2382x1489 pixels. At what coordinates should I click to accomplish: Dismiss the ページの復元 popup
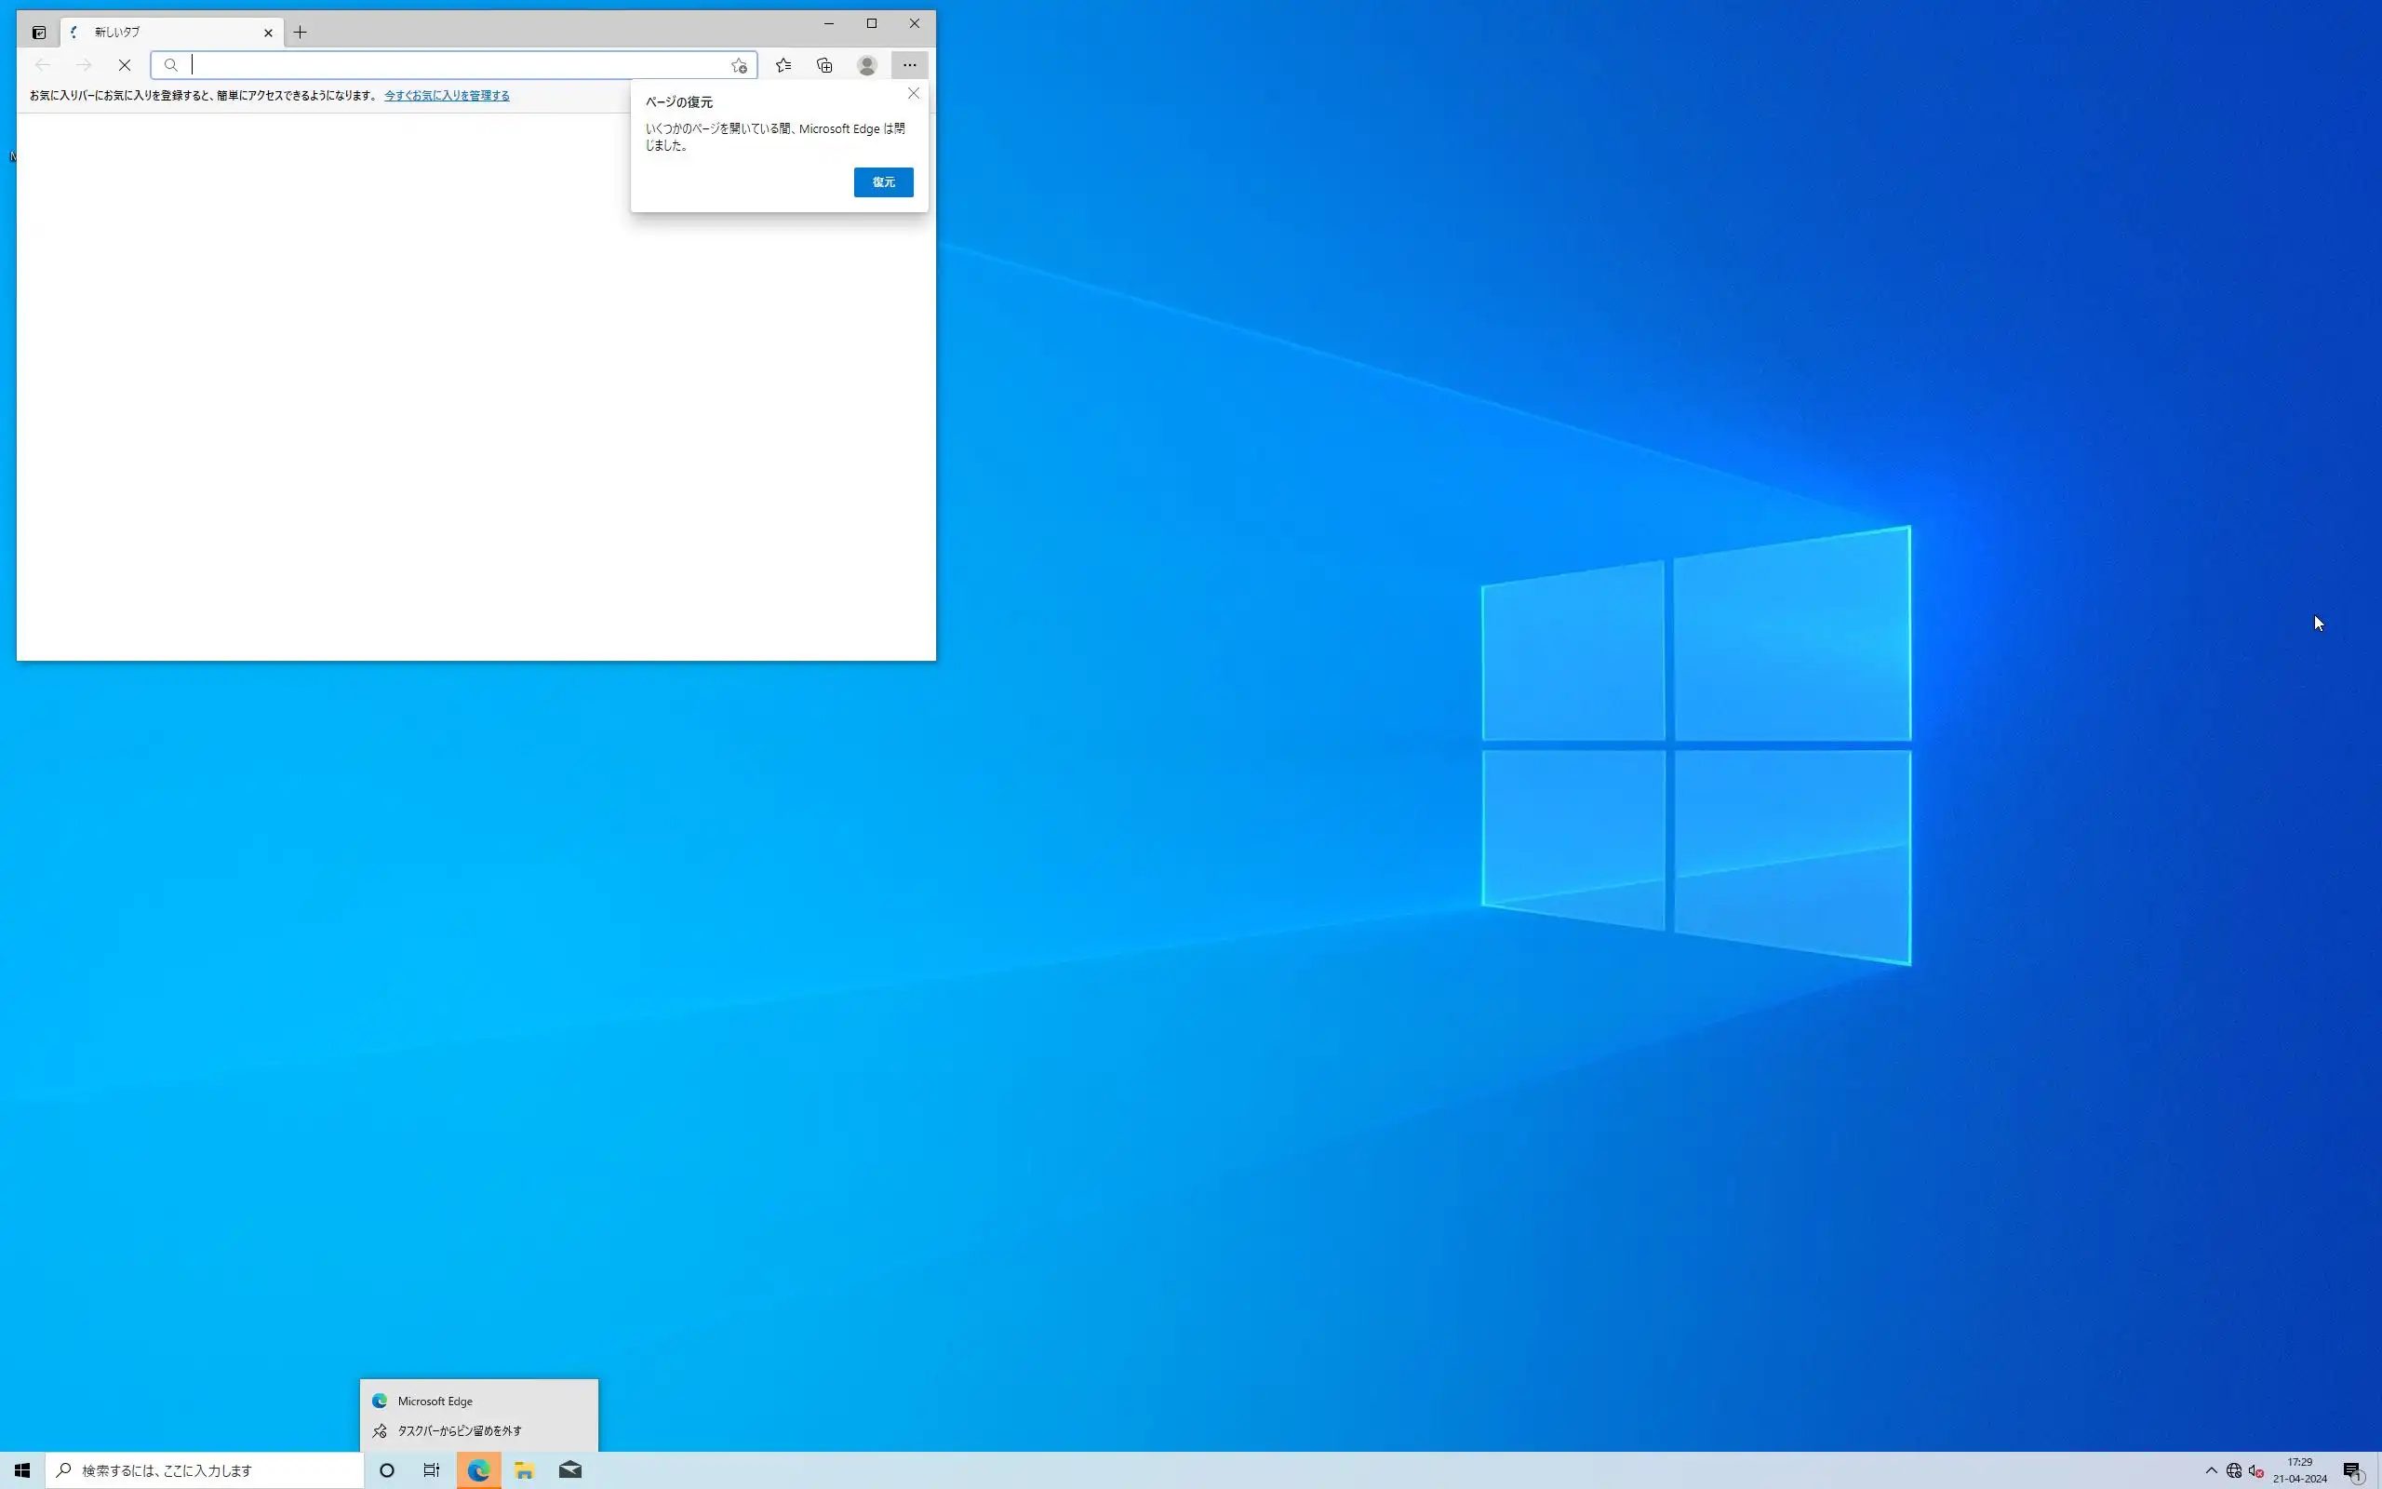click(x=914, y=94)
